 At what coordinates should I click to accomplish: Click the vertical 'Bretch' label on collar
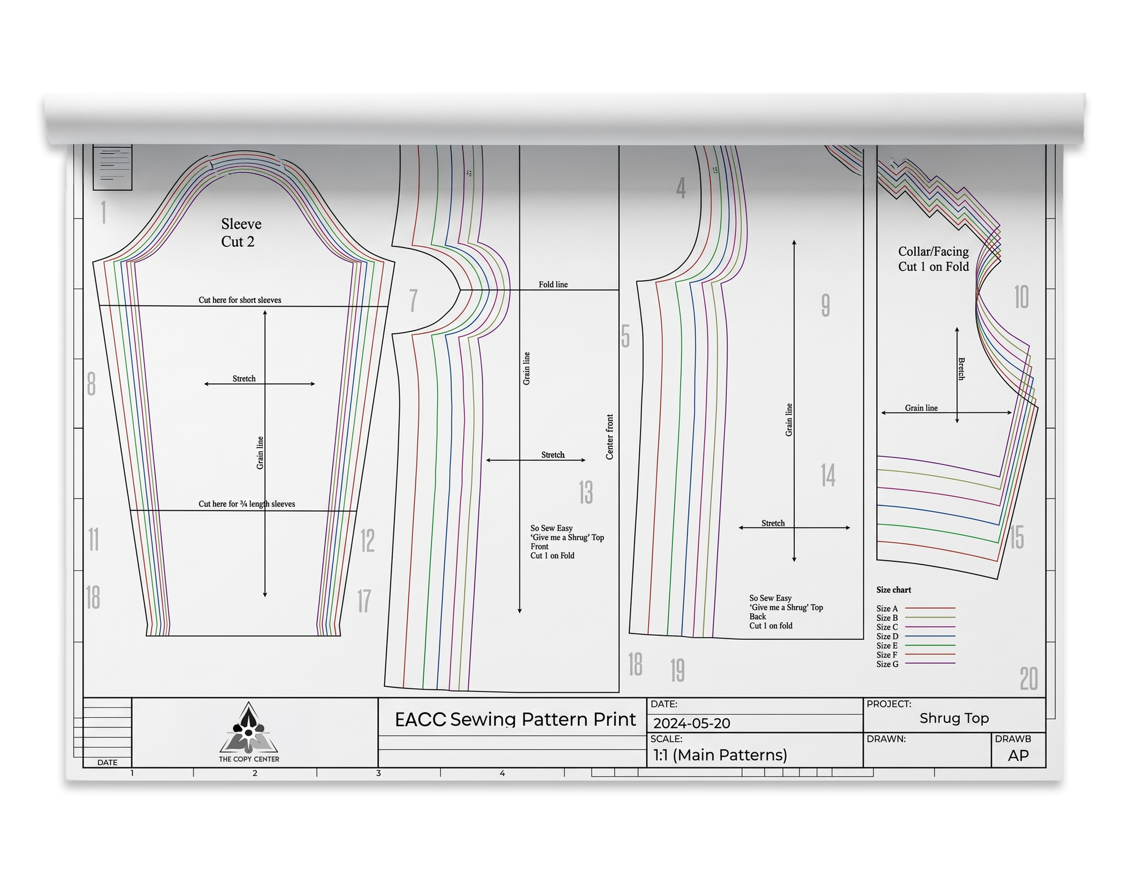click(x=961, y=369)
